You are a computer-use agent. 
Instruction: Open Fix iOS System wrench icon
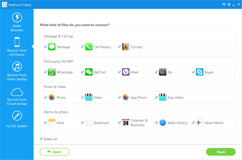click(17, 115)
